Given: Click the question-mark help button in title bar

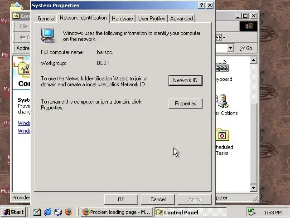Looking at the screenshot, I should [x=202, y=5].
